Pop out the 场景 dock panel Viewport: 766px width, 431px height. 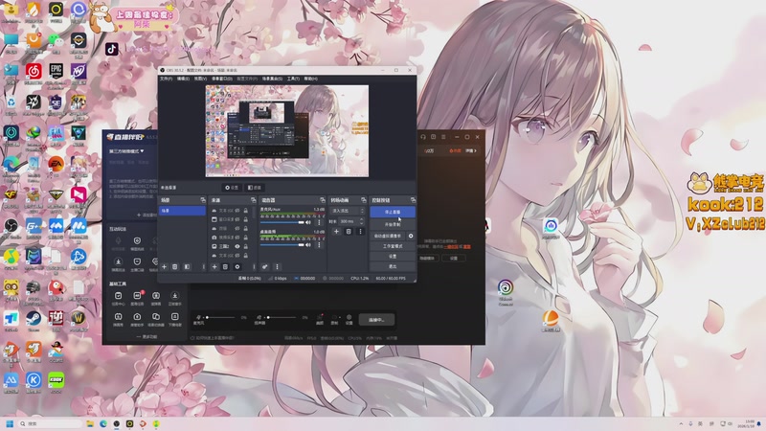click(203, 200)
